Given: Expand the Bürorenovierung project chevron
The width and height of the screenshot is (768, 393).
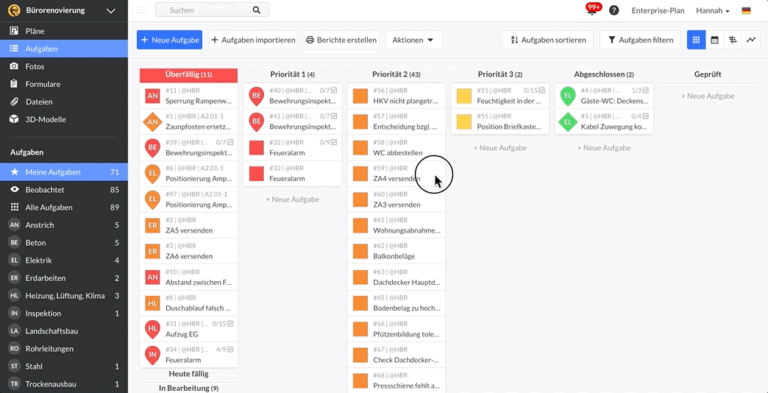Looking at the screenshot, I should tap(111, 10).
